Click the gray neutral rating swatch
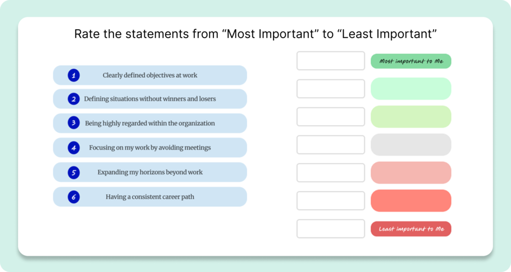Viewport: 511px width, 272px height. 410,145
